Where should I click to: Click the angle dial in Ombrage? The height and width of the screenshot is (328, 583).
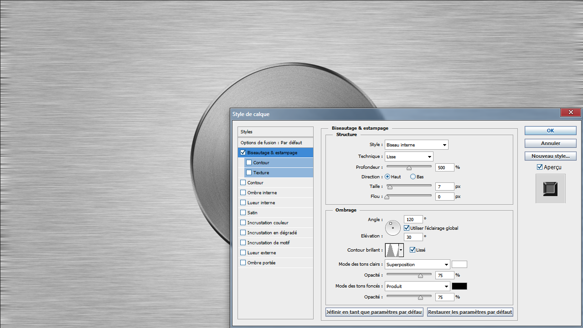[392, 227]
